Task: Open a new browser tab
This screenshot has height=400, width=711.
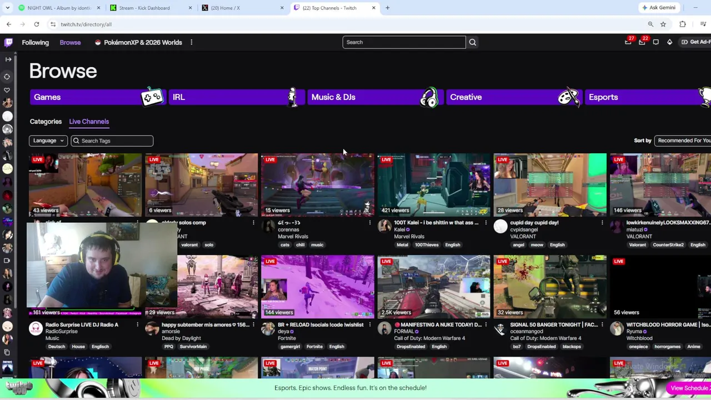Action: click(x=387, y=8)
